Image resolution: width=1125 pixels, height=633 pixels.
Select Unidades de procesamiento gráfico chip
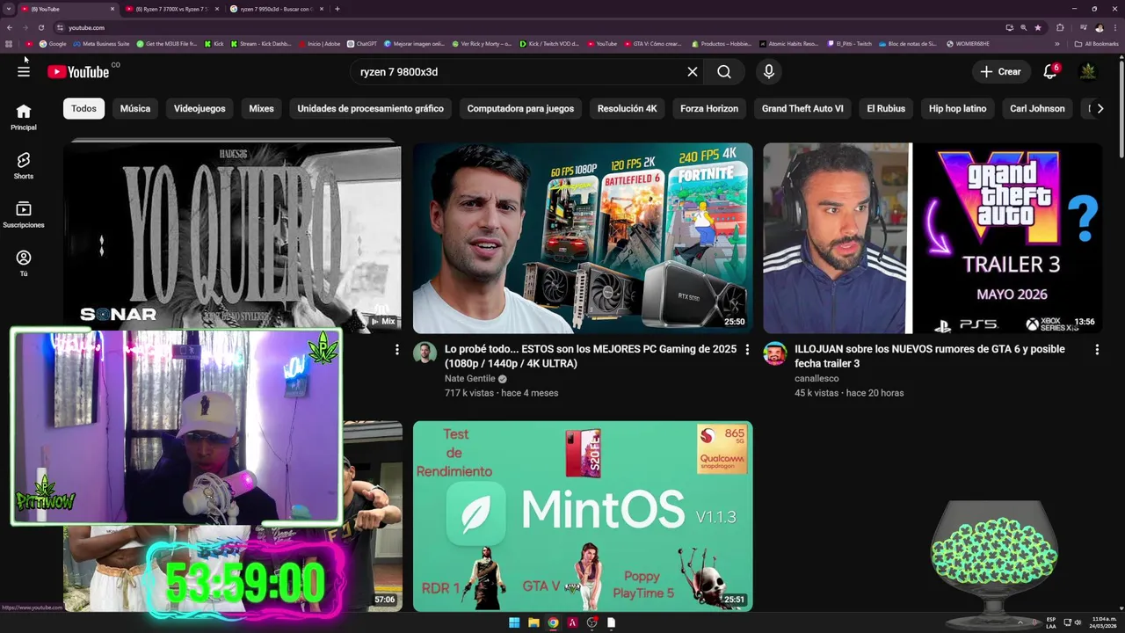pos(370,108)
